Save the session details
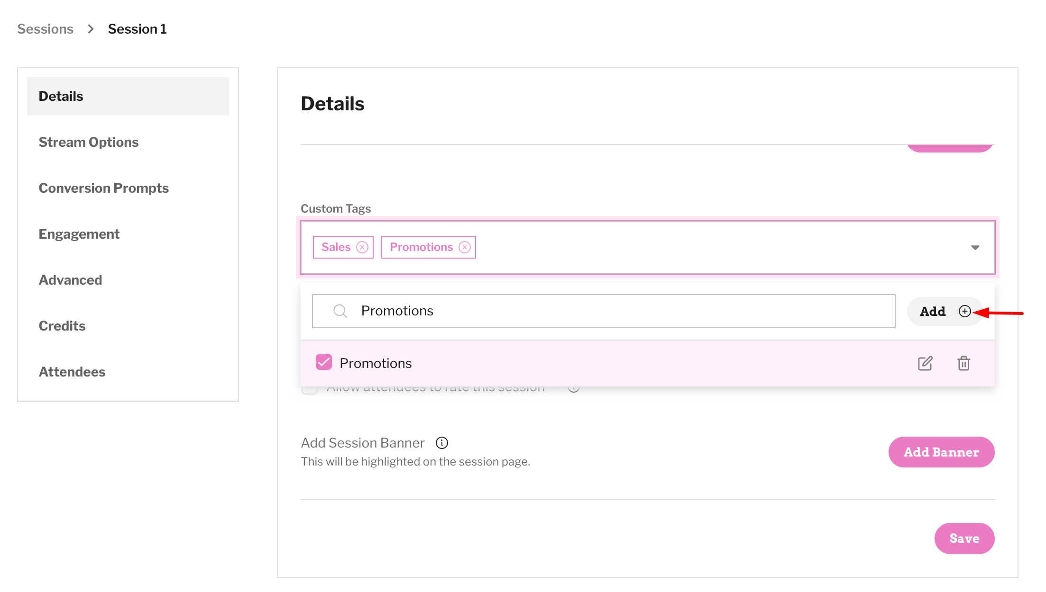The height and width of the screenshot is (592, 1046). (964, 538)
